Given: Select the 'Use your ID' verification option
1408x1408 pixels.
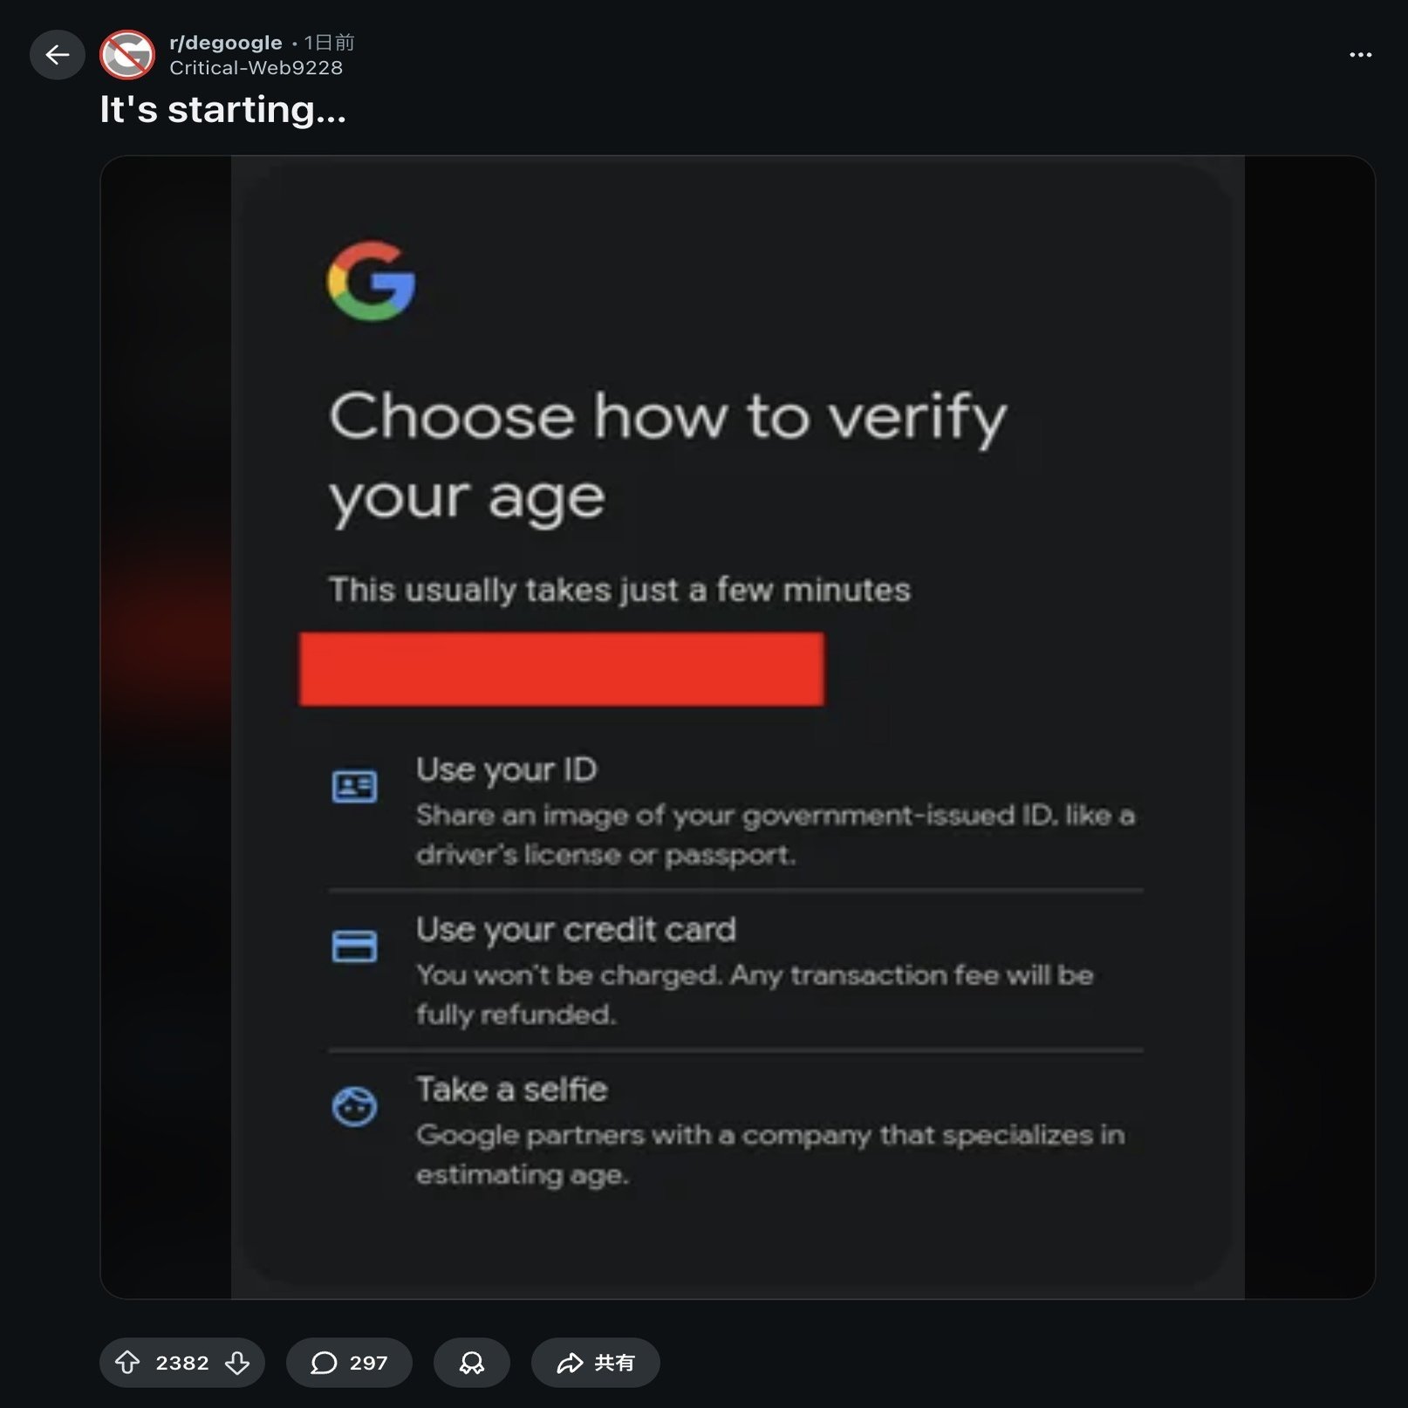Looking at the screenshot, I should pos(506,769).
